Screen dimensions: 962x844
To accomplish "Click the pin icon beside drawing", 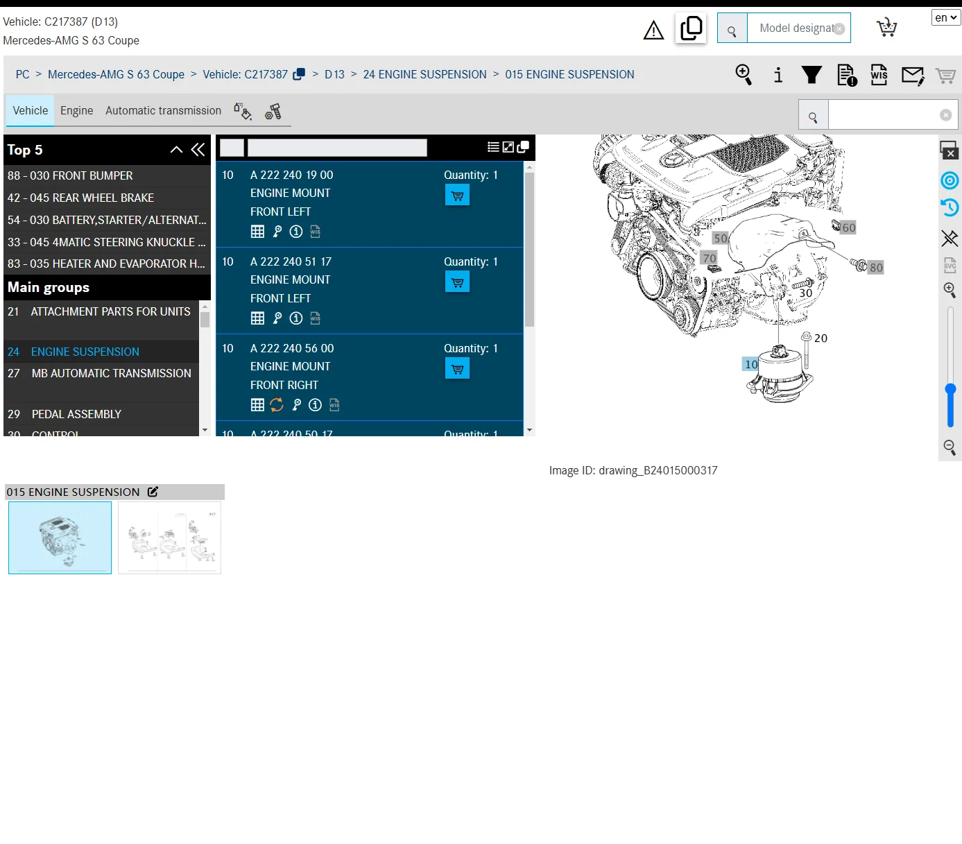I will coord(950,239).
